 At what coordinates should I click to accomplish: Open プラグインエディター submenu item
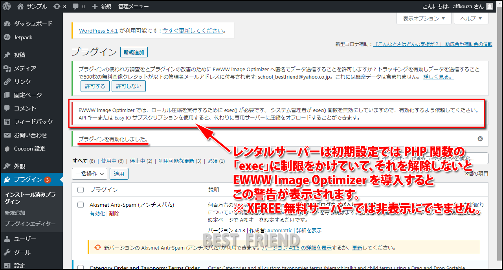tap(30, 224)
